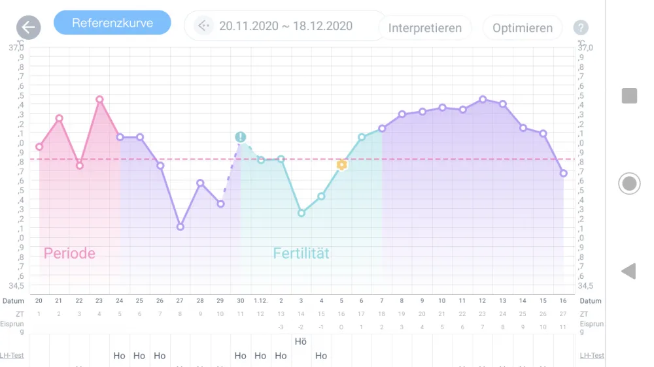The width and height of the screenshot is (654, 367).
Task: Select the data point on date 22
Action: [x=80, y=165]
